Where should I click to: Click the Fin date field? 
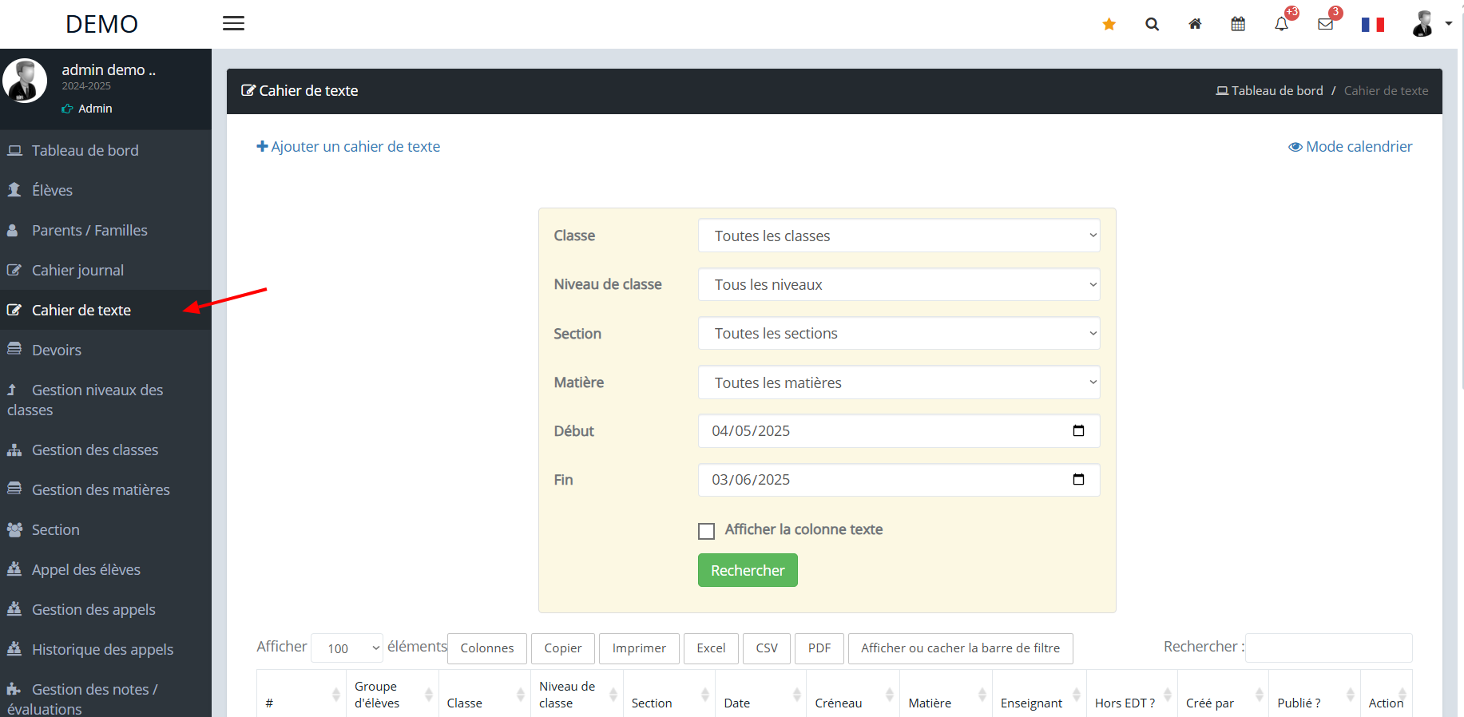click(x=899, y=480)
